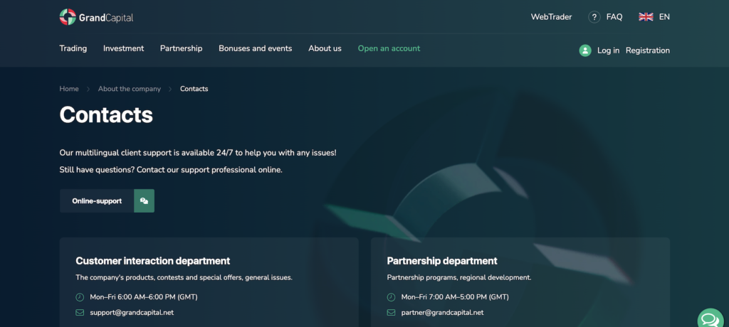Screen dimensions: 729x327
Task: Launch WebTrader from the header
Action: [551, 17]
